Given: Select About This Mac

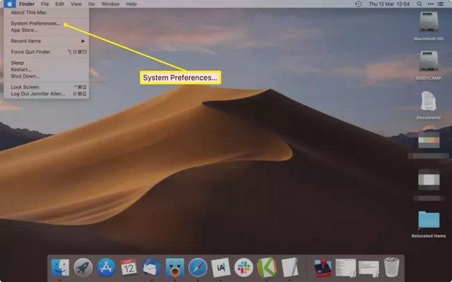Looking at the screenshot, I should click(31, 13).
